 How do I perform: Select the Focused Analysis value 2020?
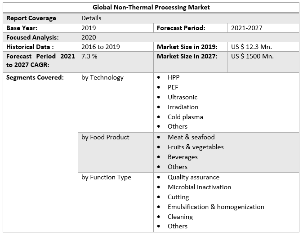pos(89,37)
